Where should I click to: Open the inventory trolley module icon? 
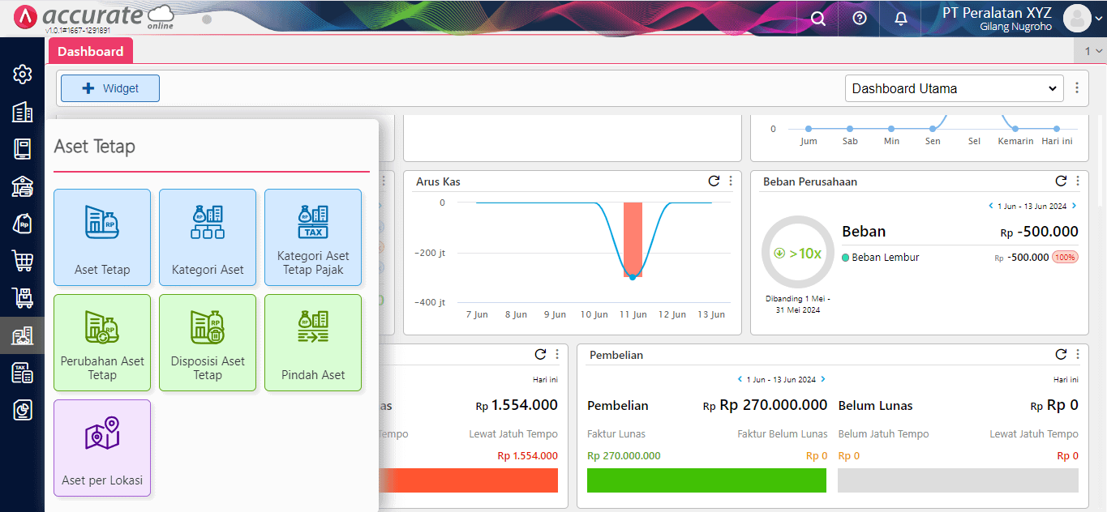coord(22,298)
